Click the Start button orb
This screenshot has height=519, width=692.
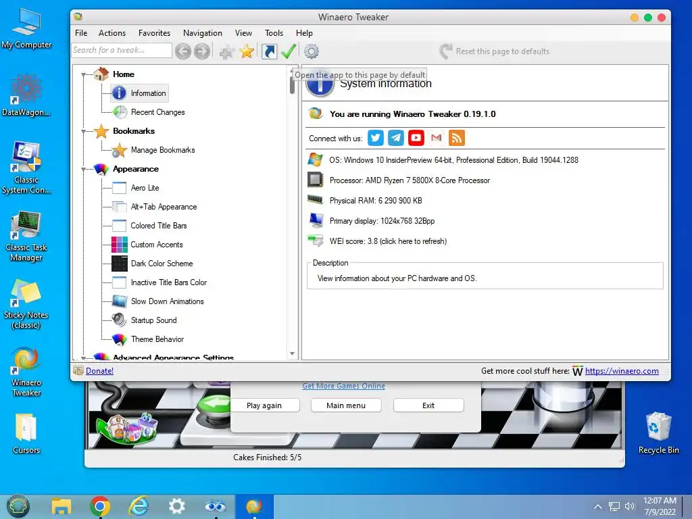[18, 505]
